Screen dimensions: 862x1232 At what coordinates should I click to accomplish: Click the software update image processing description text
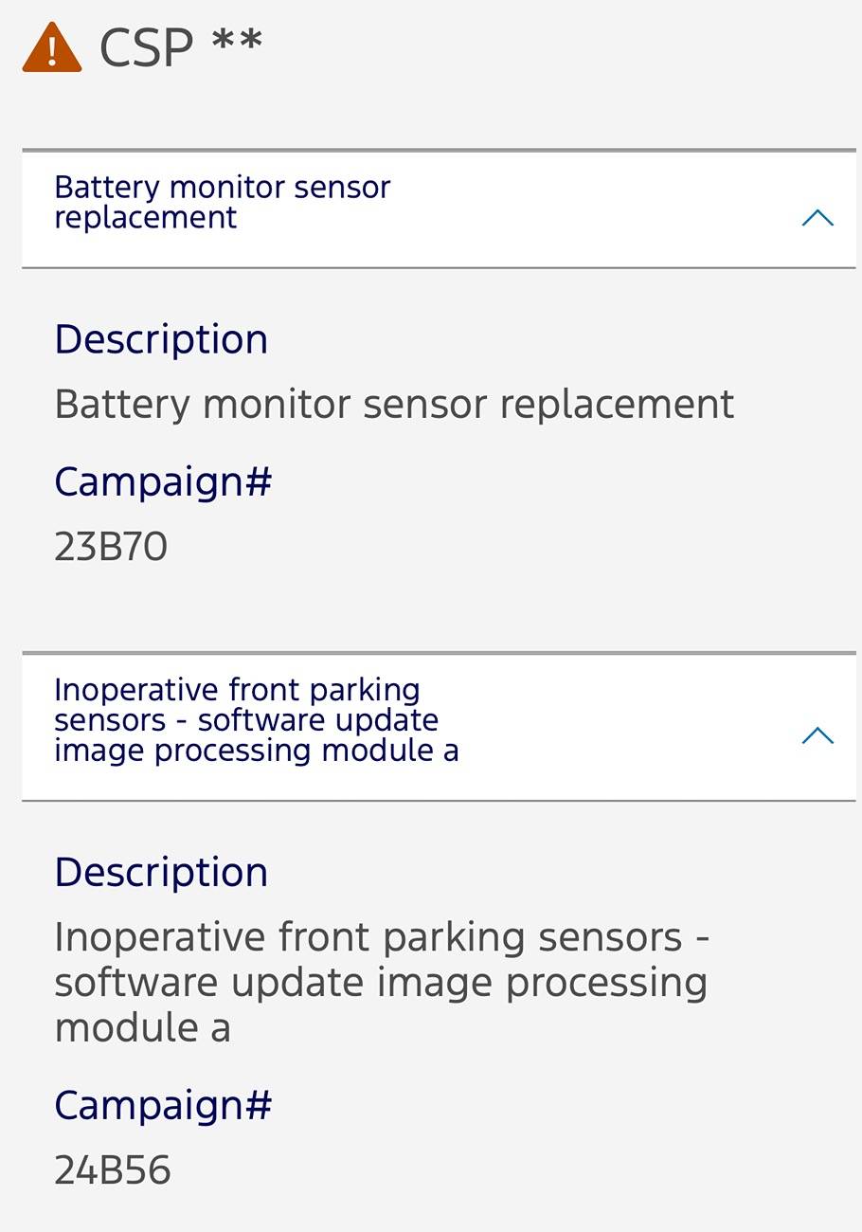(382, 982)
